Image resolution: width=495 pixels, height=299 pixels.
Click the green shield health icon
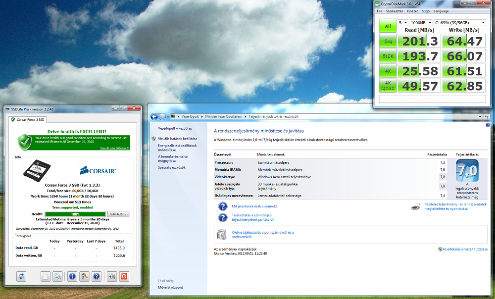click(25, 142)
